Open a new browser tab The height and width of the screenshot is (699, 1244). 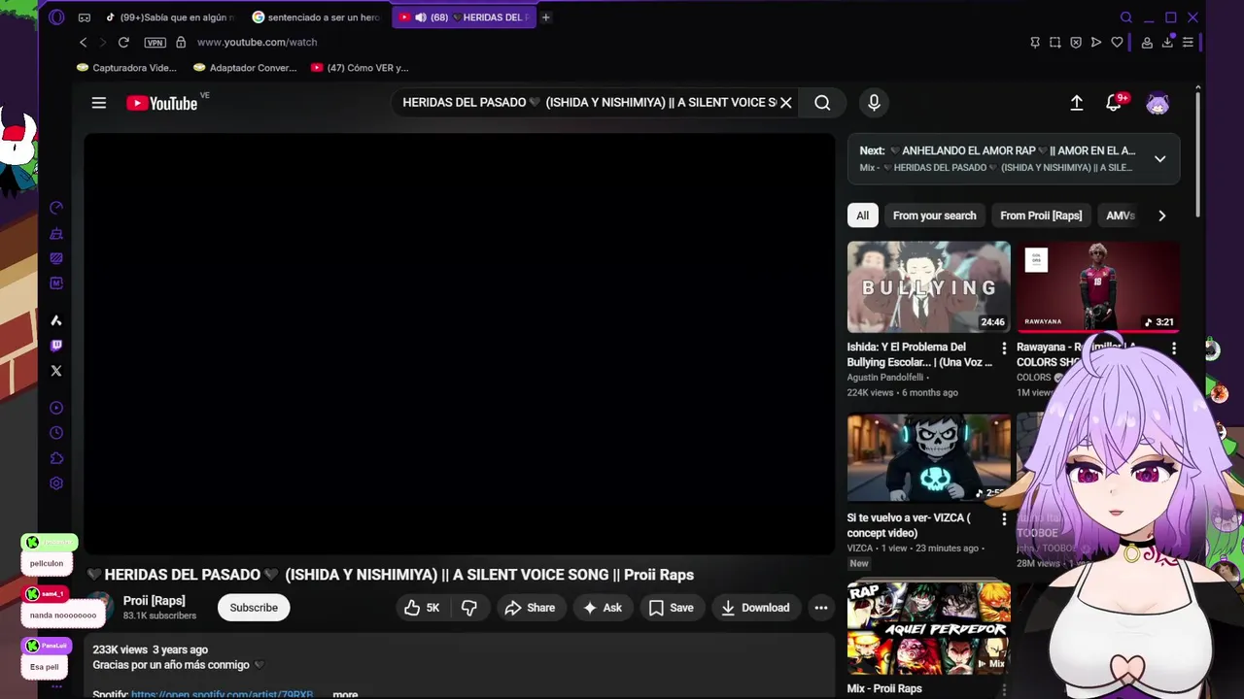click(x=546, y=17)
